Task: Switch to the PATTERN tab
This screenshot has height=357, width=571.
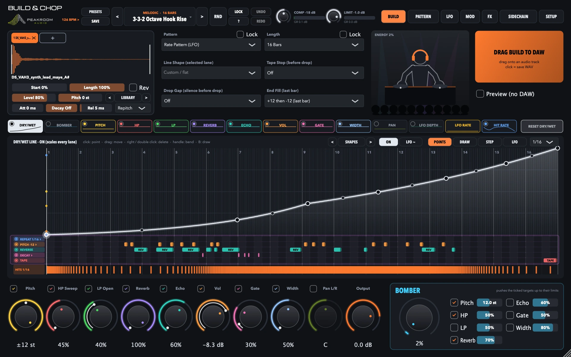Action: 423,17
